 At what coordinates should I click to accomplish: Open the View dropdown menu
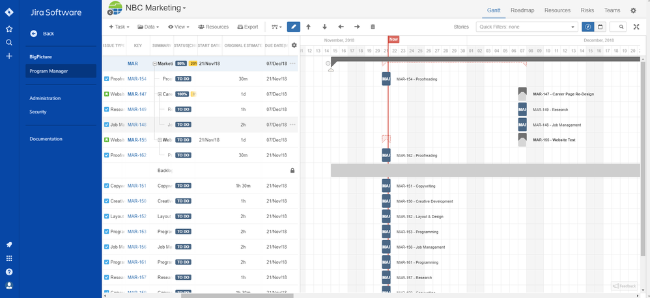(x=178, y=27)
